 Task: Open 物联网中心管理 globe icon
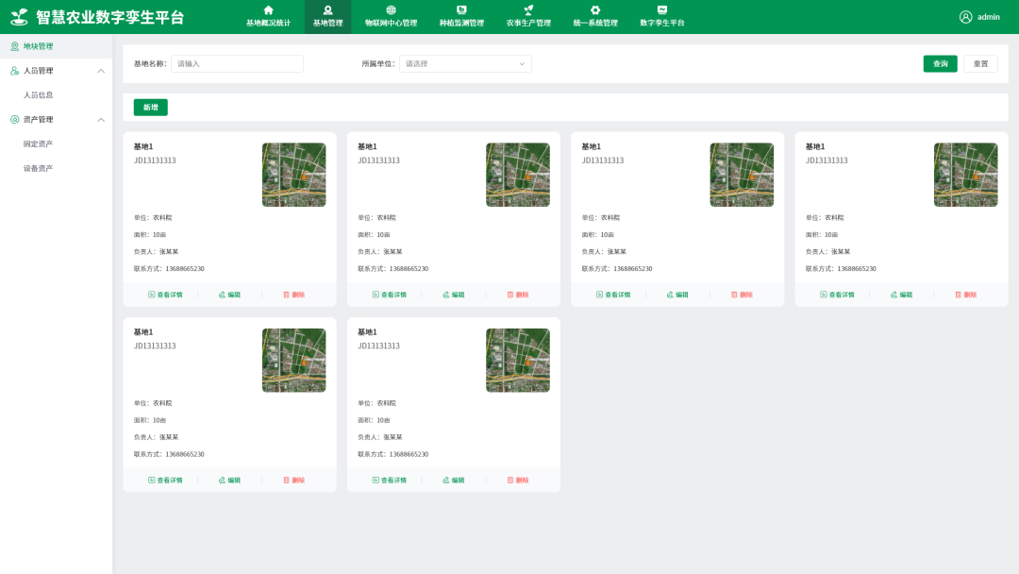tap(391, 10)
